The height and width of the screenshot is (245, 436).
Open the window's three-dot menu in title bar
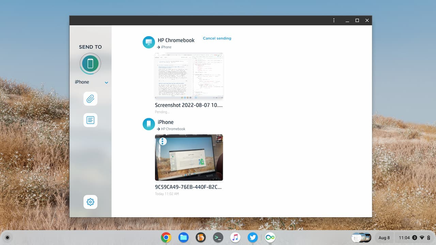(334, 20)
